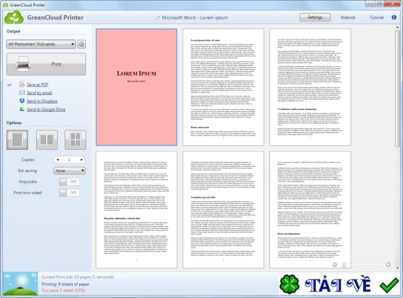Image resolution: width=403 pixels, height=298 pixels.
Task: Select the removed pink Lorem Ipsum cover page
Action: 137,87
